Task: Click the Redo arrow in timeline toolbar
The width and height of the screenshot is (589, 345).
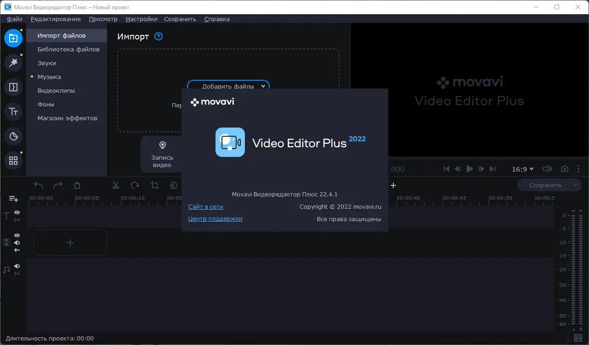Action: 58,185
